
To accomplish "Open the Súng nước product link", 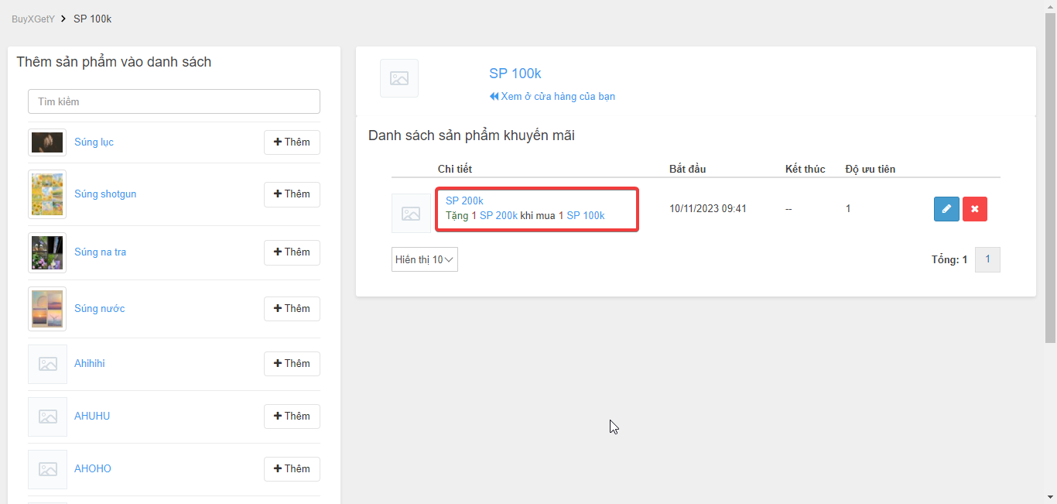I will [x=99, y=309].
